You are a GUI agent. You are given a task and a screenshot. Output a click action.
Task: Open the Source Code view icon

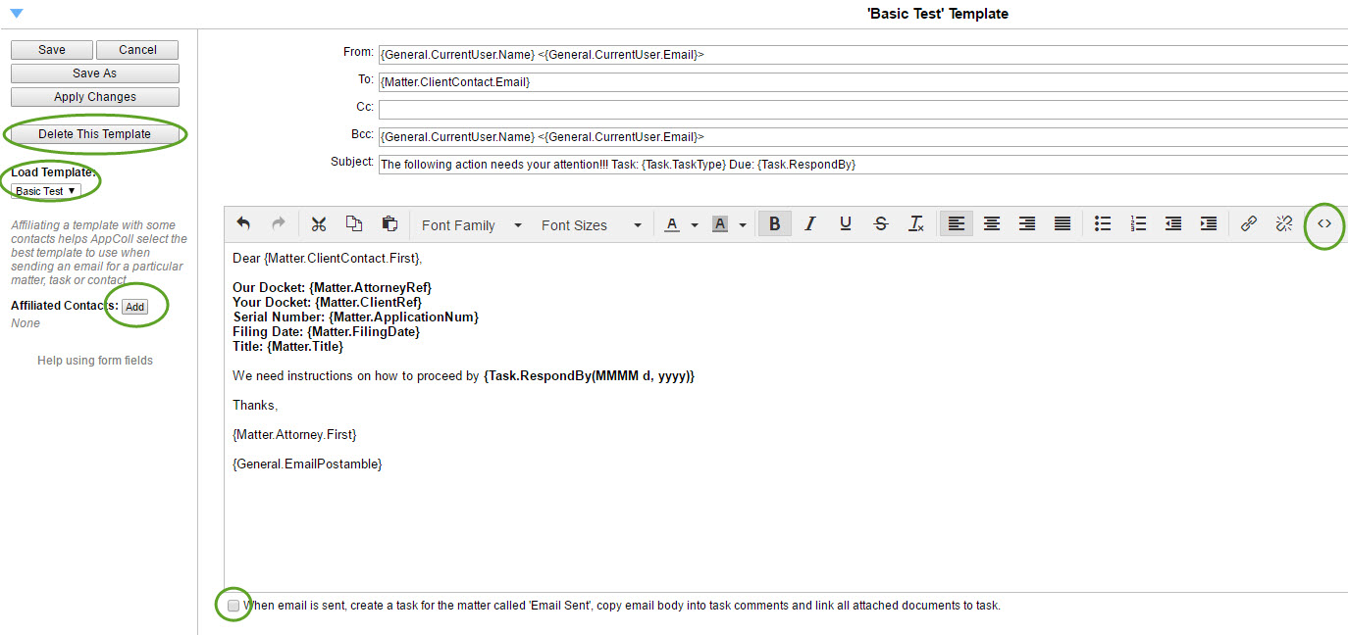[x=1323, y=225]
